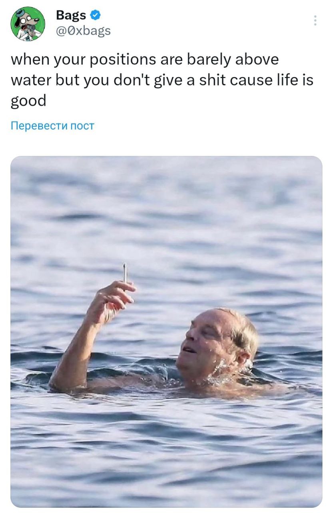This screenshot has width=331, height=513.
Task: Open the attached swimming-man photo fullscreen
Action: tap(165, 333)
